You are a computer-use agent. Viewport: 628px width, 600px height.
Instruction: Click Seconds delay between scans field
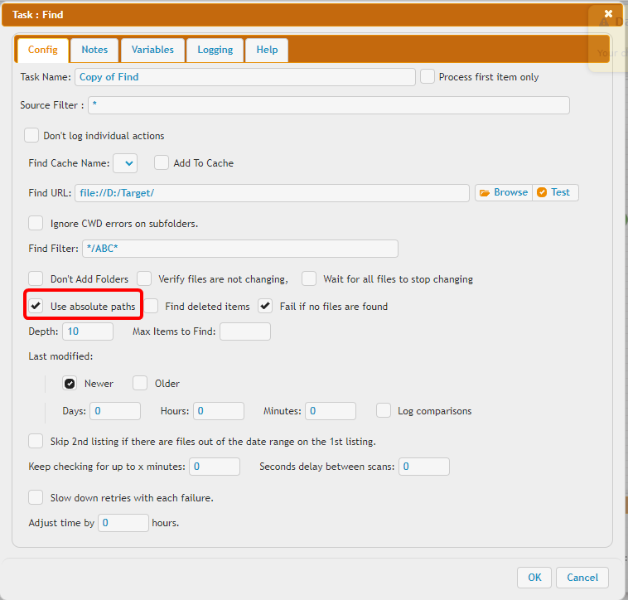[x=424, y=467]
